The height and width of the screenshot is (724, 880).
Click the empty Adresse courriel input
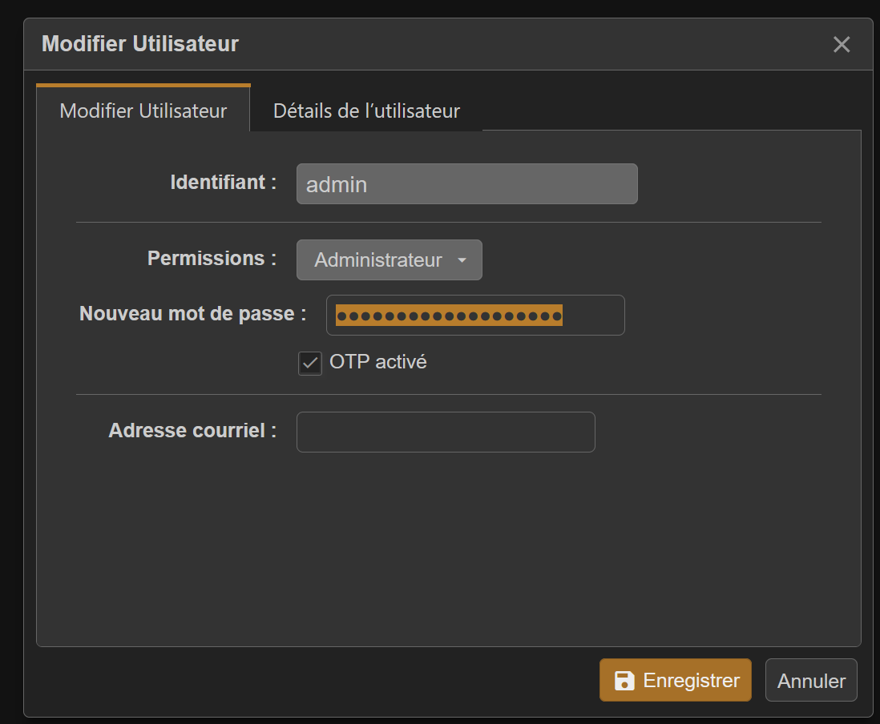click(446, 432)
